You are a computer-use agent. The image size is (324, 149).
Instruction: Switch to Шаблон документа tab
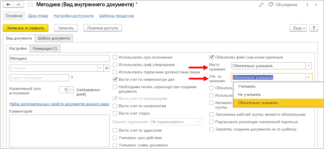54,38
